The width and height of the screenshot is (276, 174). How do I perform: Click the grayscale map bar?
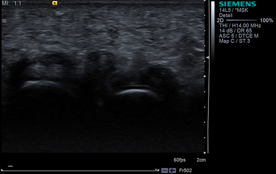pos(213,32)
